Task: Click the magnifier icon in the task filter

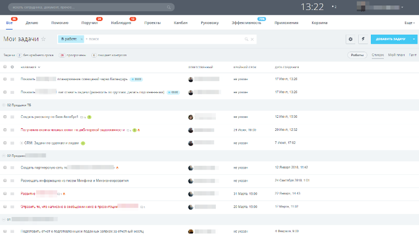Action: coord(246,39)
